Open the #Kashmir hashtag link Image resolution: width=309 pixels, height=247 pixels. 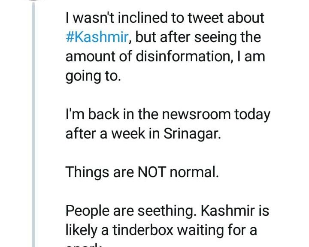[97, 37]
